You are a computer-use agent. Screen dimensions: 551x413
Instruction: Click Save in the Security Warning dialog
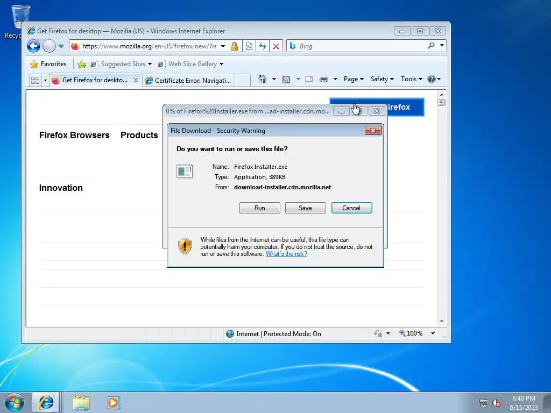pyautogui.click(x=306, y=208)
